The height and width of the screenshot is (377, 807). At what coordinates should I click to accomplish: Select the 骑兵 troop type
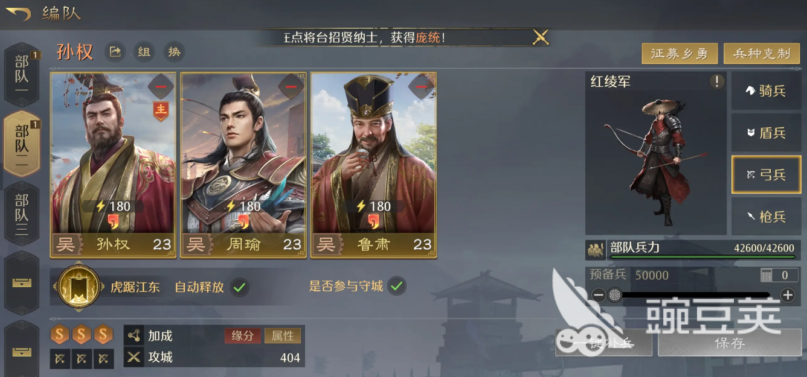coord(767,90)
